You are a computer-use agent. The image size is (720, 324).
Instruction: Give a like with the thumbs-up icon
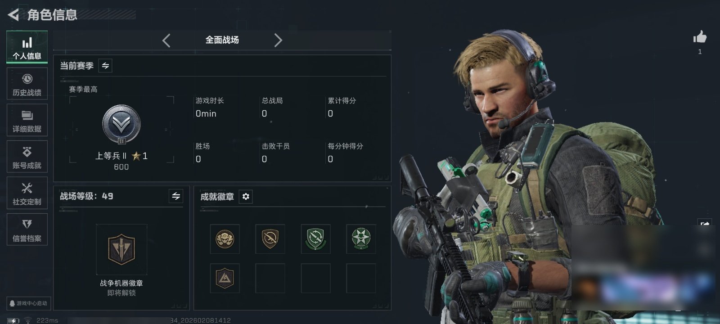pyautogui.click(x=700, y=37)
